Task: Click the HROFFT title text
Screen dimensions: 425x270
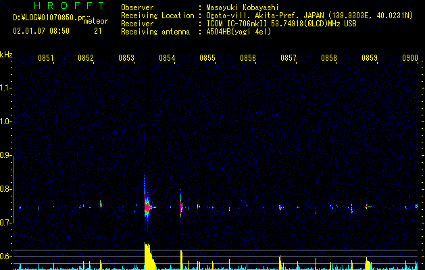Action: tap(69, 5)
